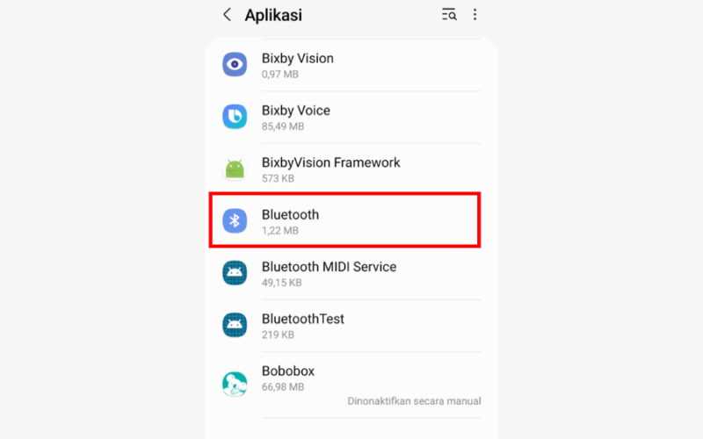Tap the blue Bluetooth app icon
Screen dimensions: 703x439
[235, 221]
